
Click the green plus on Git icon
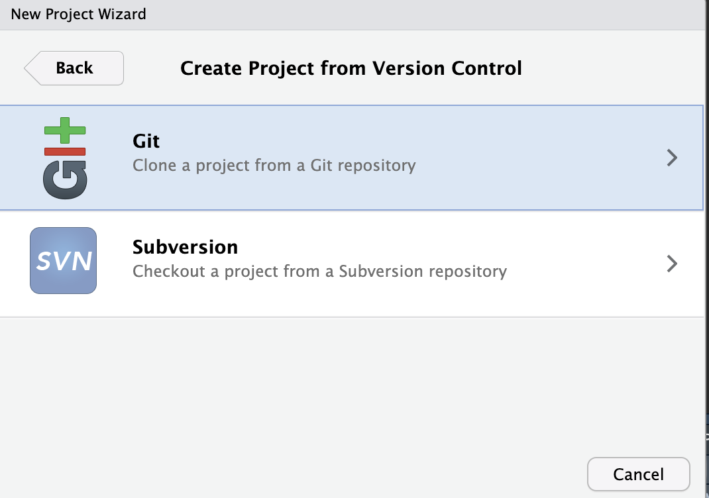65,130
